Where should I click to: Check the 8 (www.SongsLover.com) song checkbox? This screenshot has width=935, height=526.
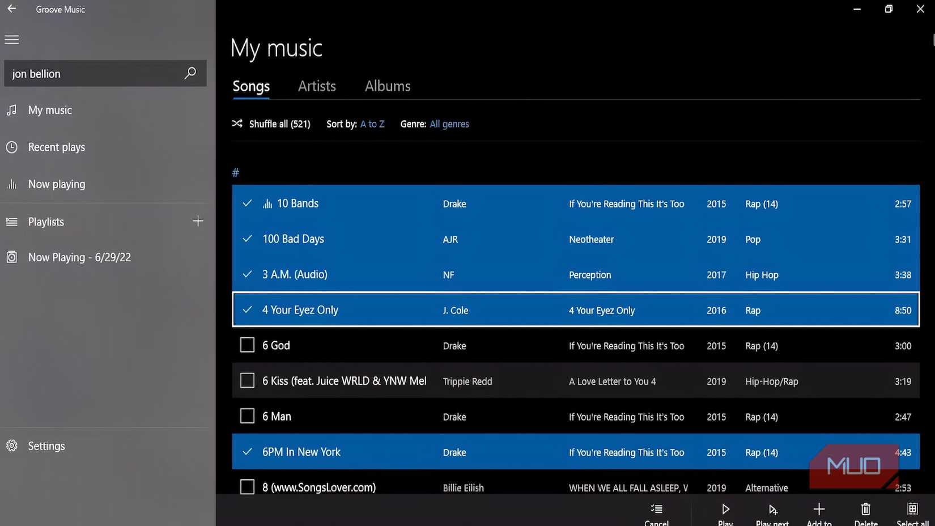[x=247, y=487]
